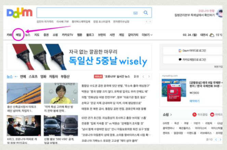
Task: Click the 대전시 weather location
Action: pos(204,35)
